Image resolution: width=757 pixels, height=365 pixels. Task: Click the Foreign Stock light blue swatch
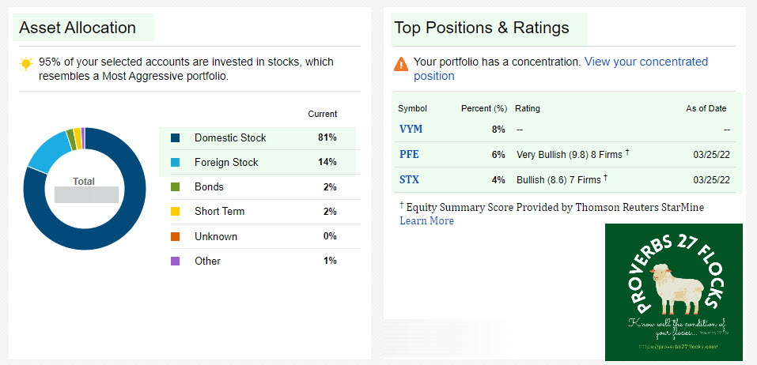click(x=176, y=162)
